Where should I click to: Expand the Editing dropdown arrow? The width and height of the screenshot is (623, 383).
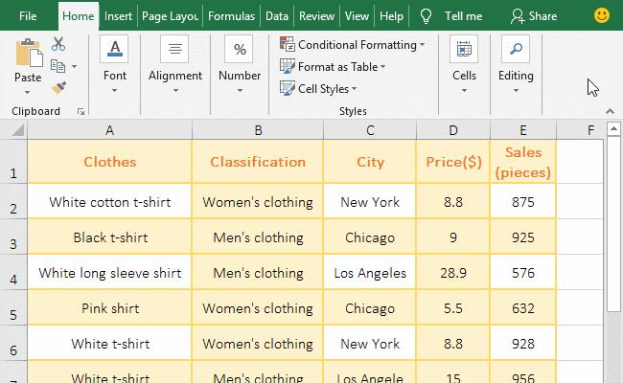pos(516,91)
